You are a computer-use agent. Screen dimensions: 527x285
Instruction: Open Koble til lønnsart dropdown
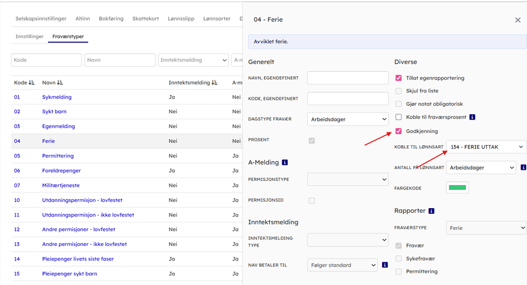pos(486,147)
